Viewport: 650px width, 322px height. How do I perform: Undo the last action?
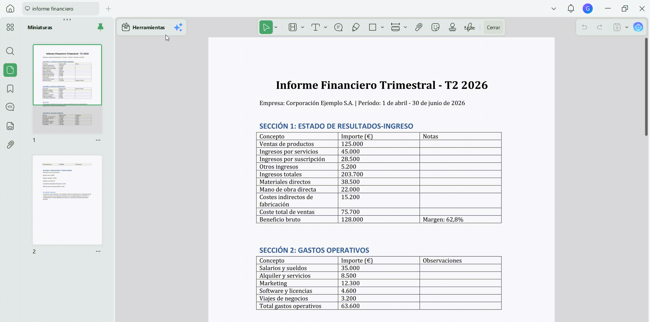pyautogui.click(x=584, y=27)
